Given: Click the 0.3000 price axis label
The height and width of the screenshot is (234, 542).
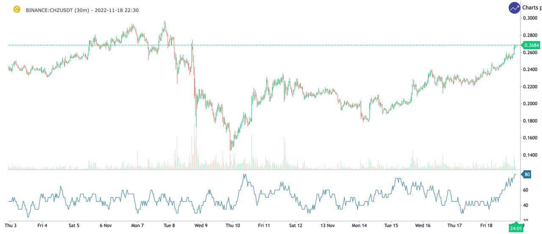Looking at the screenshot, I should click(x=531, y=18).
